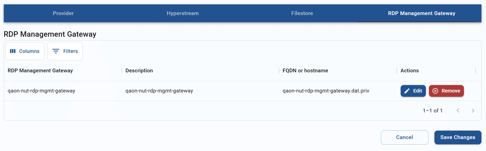Click the Description cell in the gateway row
Screen dimensions: 486x151
pyautogui.click(x=159, y=91)
